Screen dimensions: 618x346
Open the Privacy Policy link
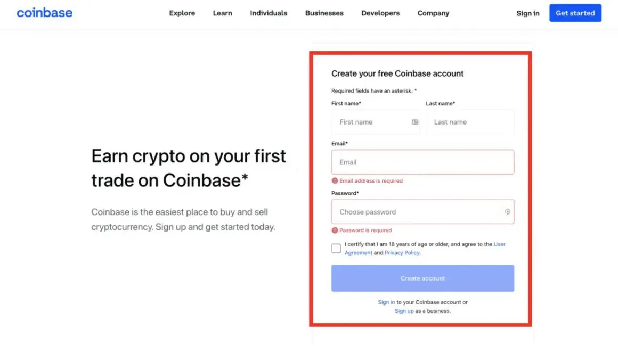coord(402,252)
